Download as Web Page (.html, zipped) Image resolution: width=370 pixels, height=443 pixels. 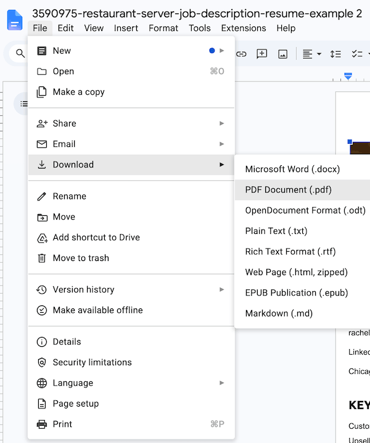[x=303, y=272]
